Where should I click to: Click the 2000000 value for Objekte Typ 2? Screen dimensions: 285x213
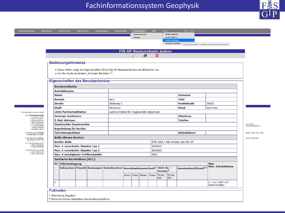(157, 150)
